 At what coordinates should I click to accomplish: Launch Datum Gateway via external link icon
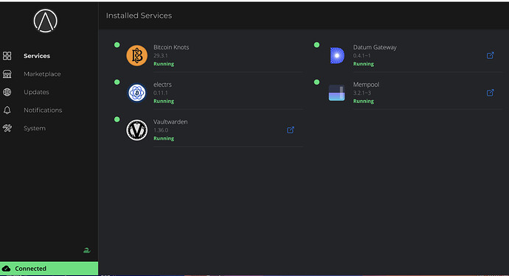point(490,55)
